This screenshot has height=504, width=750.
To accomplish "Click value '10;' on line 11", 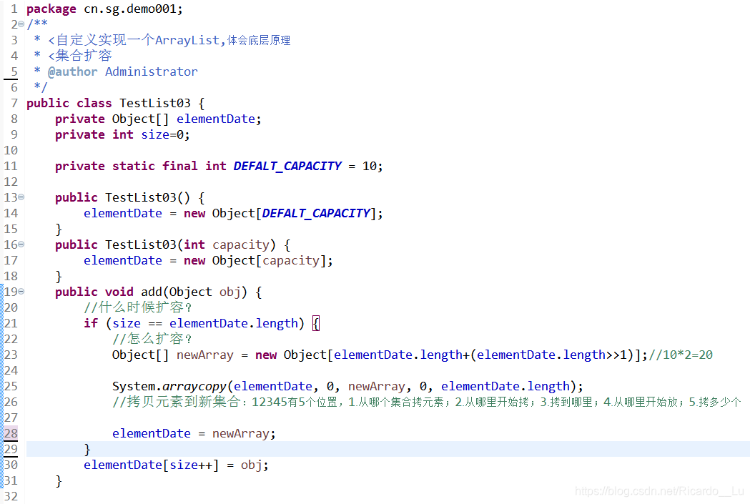I will pos(372,166).
